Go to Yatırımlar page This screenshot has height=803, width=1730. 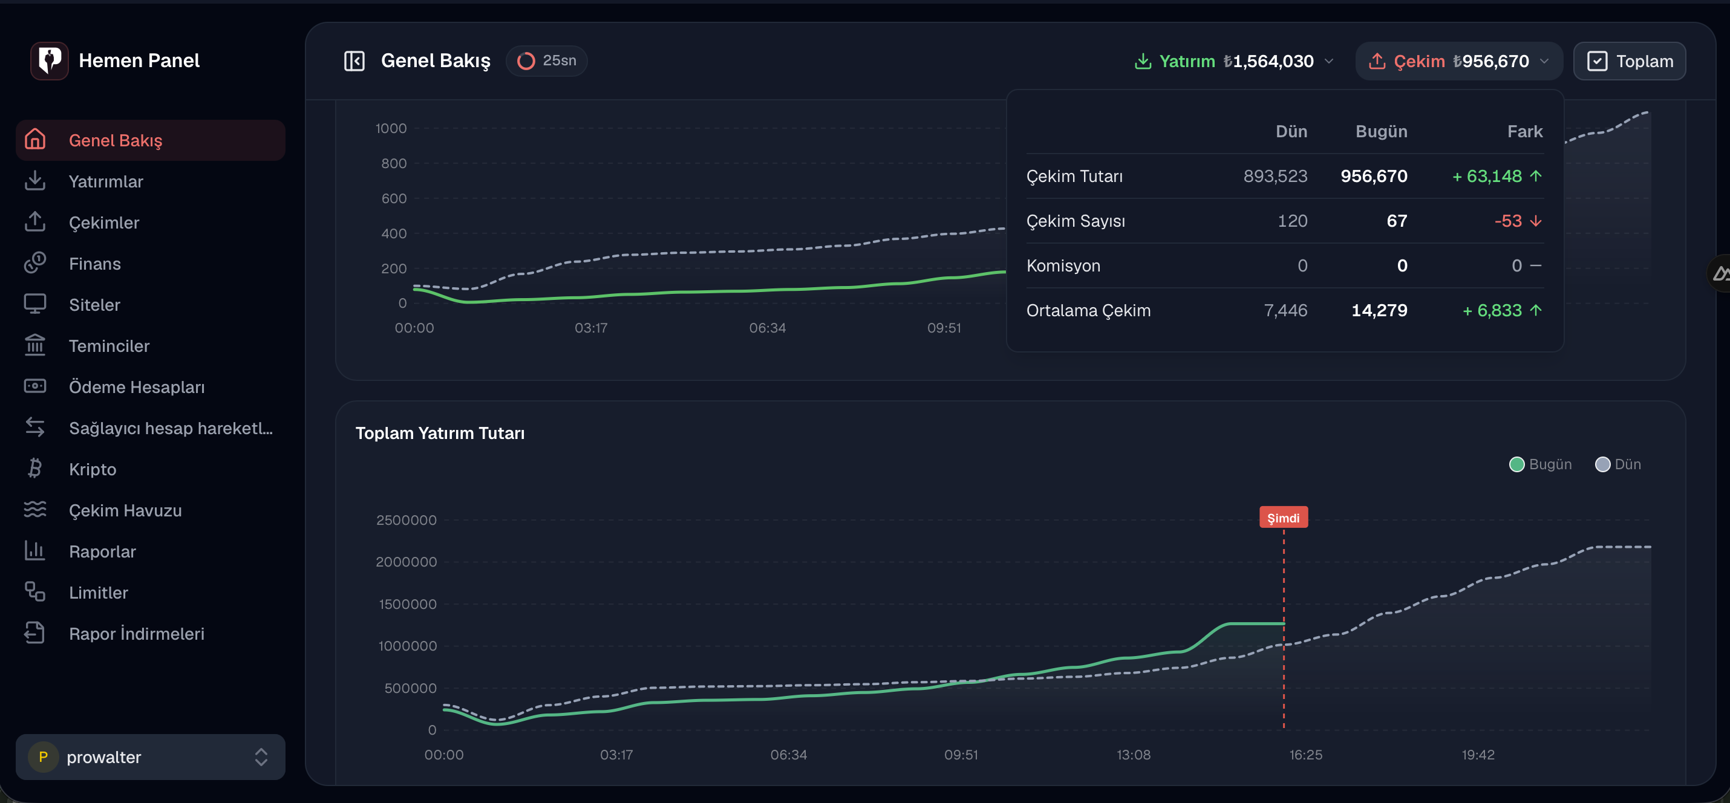151,181
